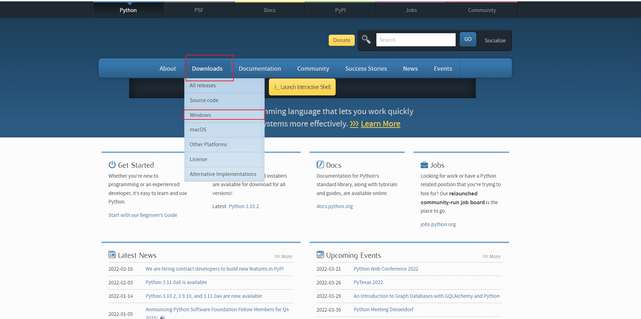Image resolution: width=641 pixels, height=319 pixels.
Task: Click the Get Started power icon
Action: 112,165
